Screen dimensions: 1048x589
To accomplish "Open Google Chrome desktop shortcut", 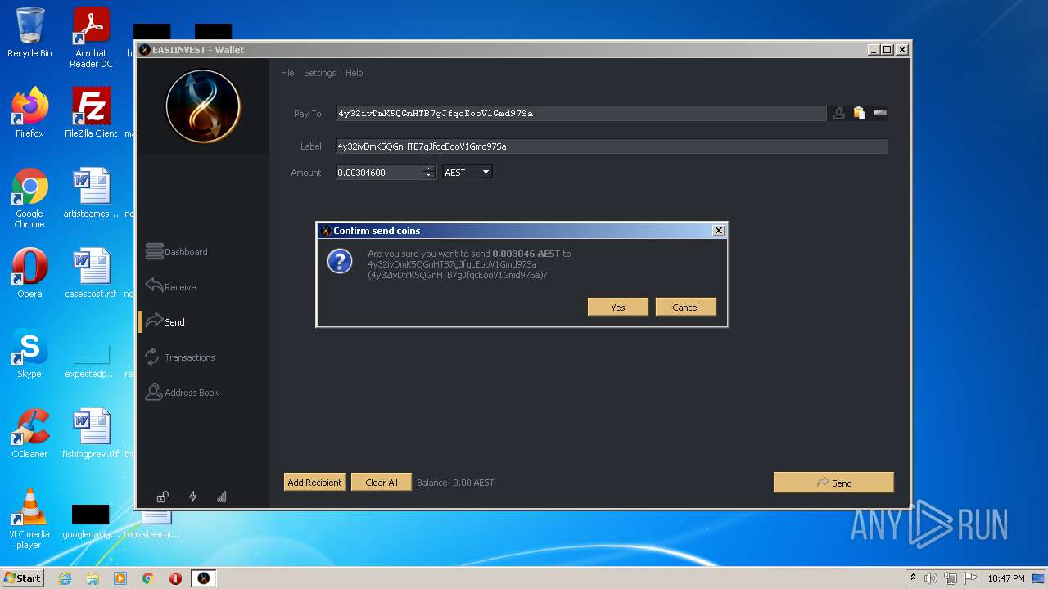I will 29,197.
